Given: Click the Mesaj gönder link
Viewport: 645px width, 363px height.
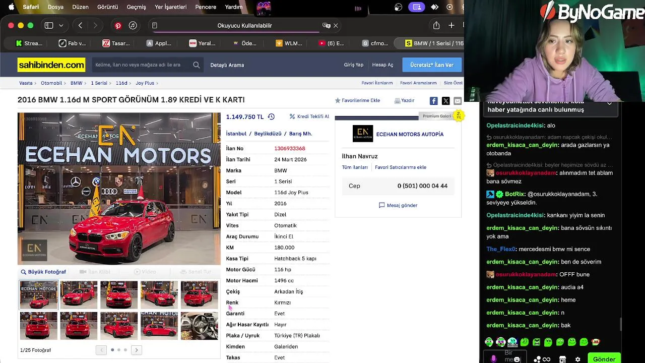Looking at the screenshot, I should click(398, 205).
